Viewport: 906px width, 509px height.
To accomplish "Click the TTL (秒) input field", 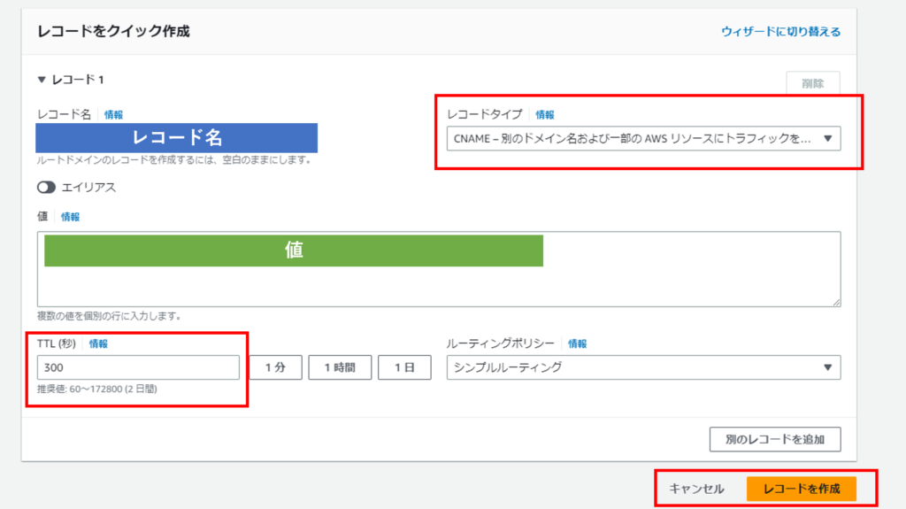I will pyautogui.click(x=138, y=367).
